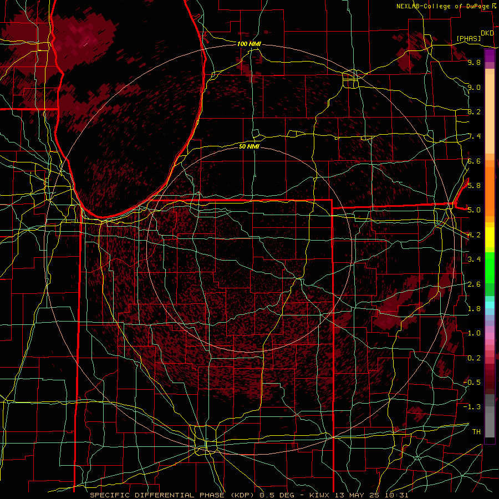Select the pink color bar segment
This screenshot has height=499, width=499.
[x=490, y=336]
